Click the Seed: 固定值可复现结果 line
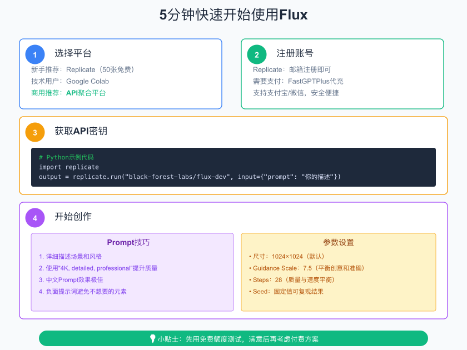Viewport: 467px width, 350px height. [x=286, y=291]
